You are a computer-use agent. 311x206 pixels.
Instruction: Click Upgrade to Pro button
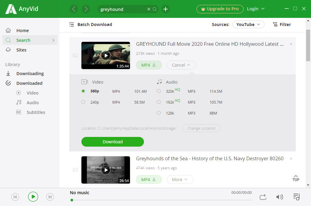pos(220,9)
